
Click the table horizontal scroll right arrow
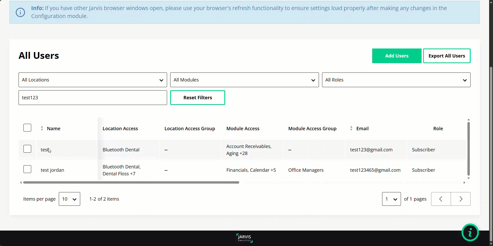[464, 183]
